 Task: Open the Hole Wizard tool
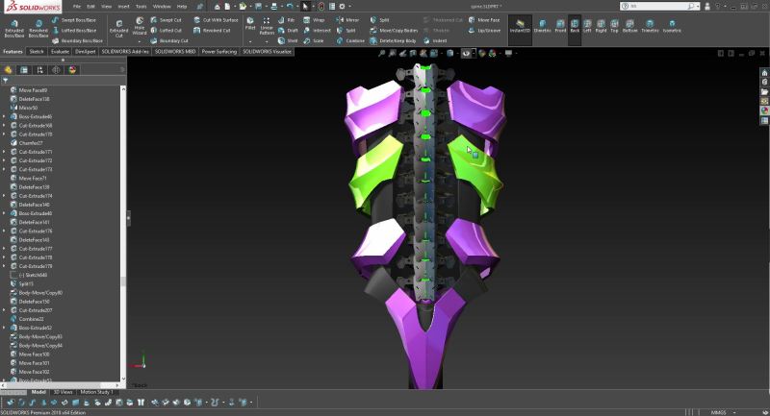(x=140, y=26)
